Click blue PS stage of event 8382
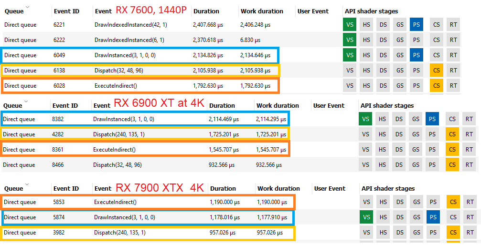 tap(432, 119)
